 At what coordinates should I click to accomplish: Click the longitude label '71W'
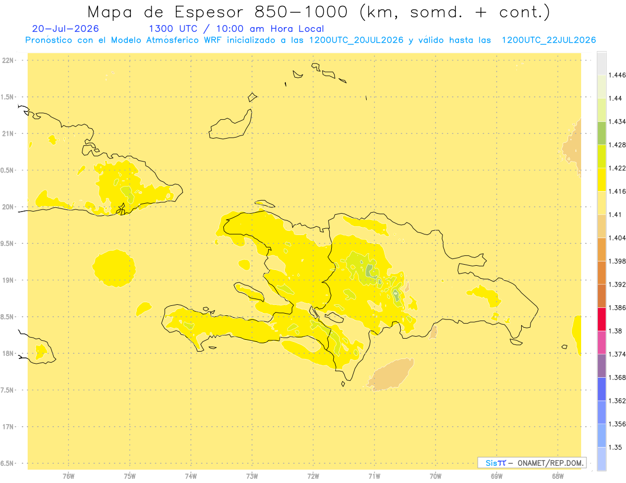(x=374, y=476)
